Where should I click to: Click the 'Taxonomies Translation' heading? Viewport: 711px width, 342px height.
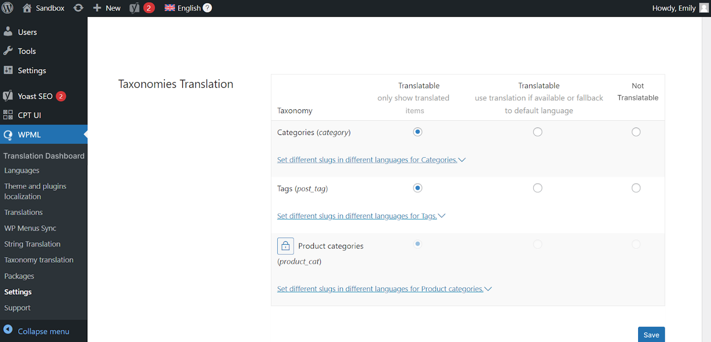[176, 84]
